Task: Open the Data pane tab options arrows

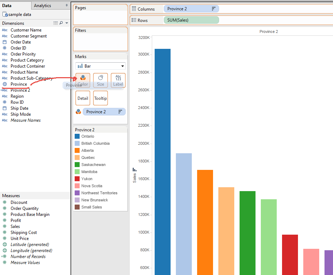Action: click(67, 5)
